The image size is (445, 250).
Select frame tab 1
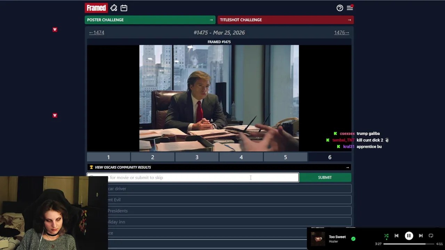[108, 157]
